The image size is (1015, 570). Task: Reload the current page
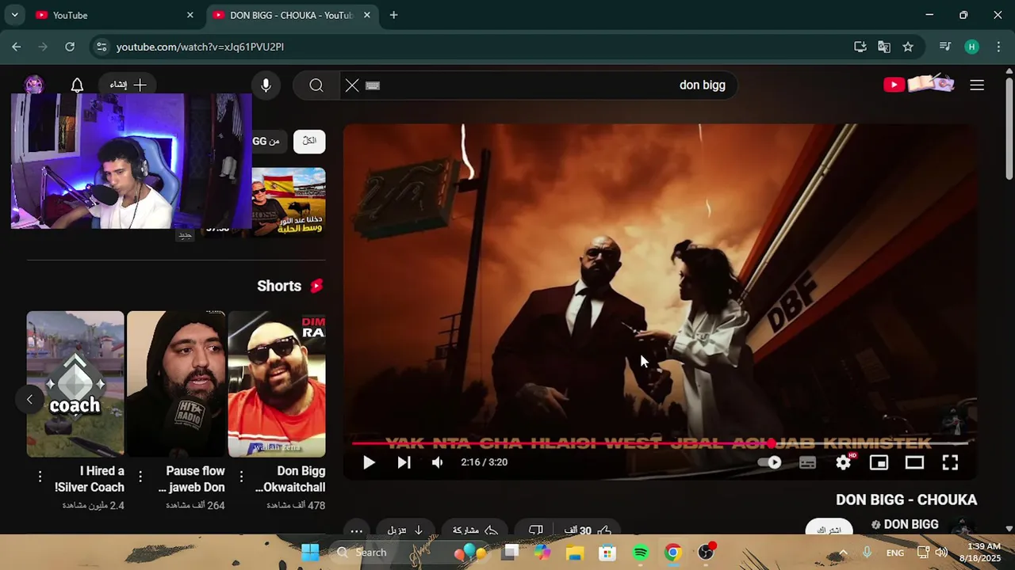[x=70, y=47]
